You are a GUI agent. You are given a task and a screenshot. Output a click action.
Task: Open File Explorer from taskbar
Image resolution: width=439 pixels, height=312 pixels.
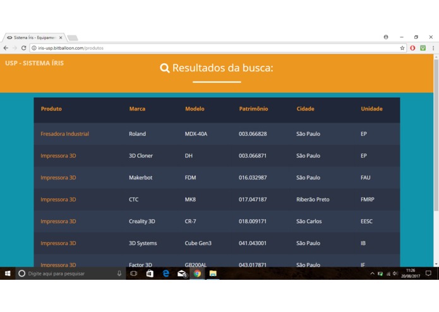tap(213, 273)
